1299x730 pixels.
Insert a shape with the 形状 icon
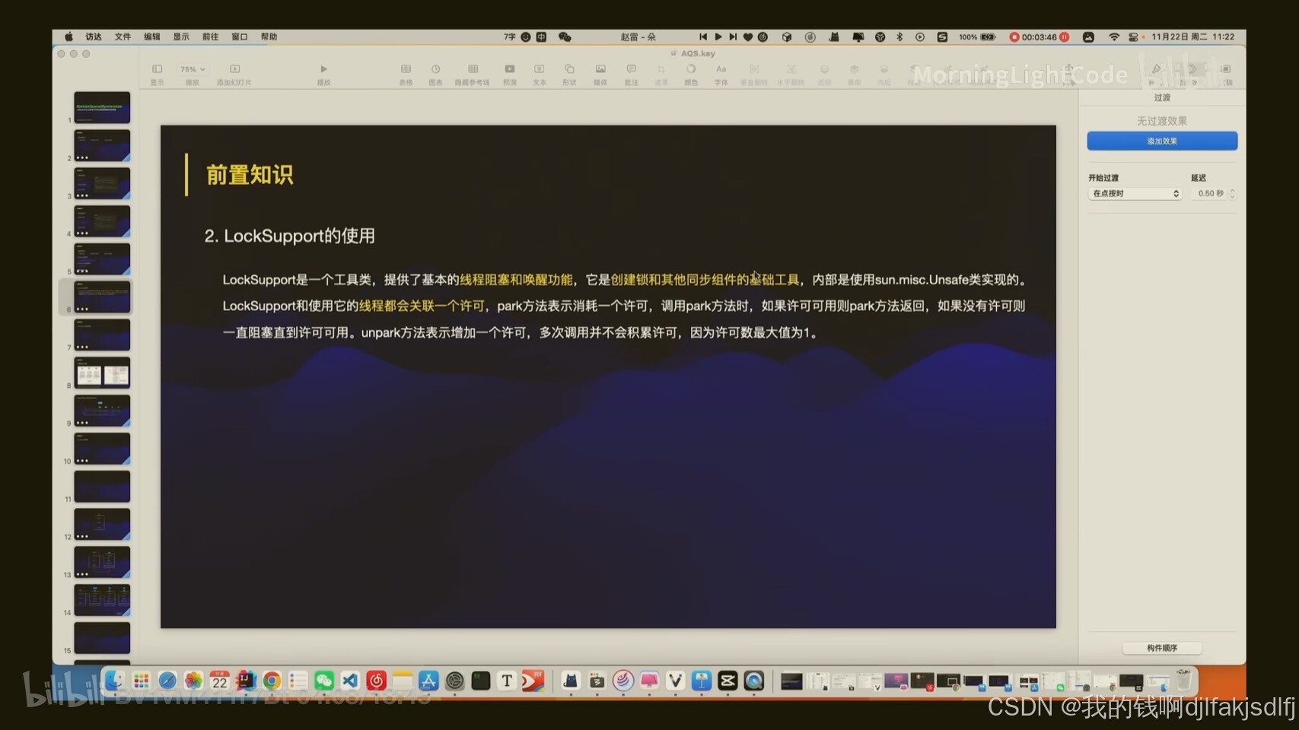[x=569, y=69]
